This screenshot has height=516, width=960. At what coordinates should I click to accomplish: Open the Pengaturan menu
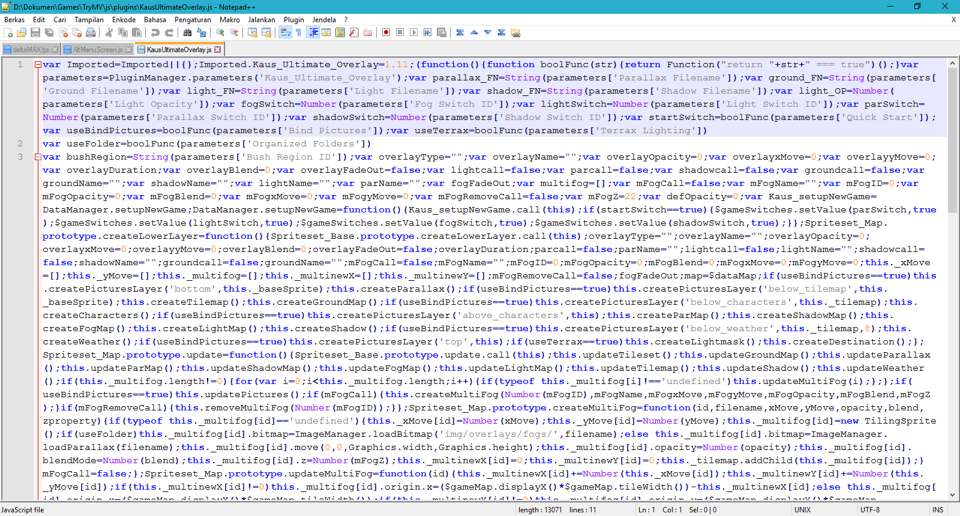click(x=193, y=20)
